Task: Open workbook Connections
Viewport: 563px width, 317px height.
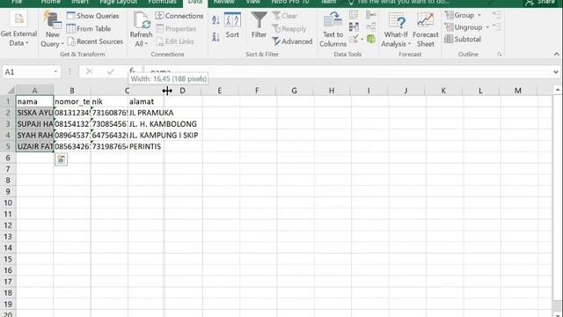Action: tap(179, 16)
